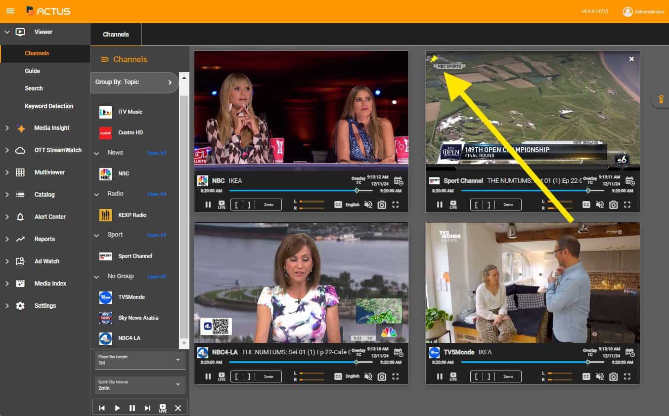Click Sport Channel timeline playhead
669x416 pixels.
(588, 190)
